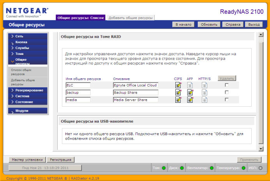The image size is (270, 181).
Task: Expand the Резервирование menu section
Action: 28,90
